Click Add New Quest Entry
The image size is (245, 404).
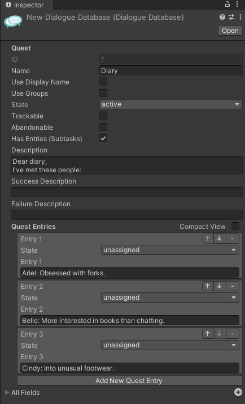(130, 381)
